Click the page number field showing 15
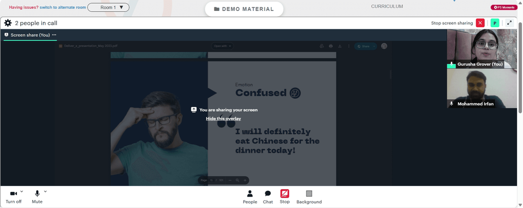 211,180
